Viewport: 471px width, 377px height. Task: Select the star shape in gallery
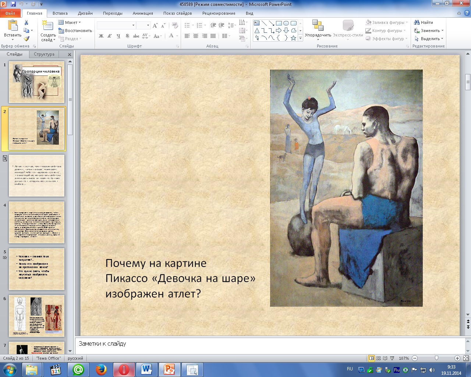point(293,38)
